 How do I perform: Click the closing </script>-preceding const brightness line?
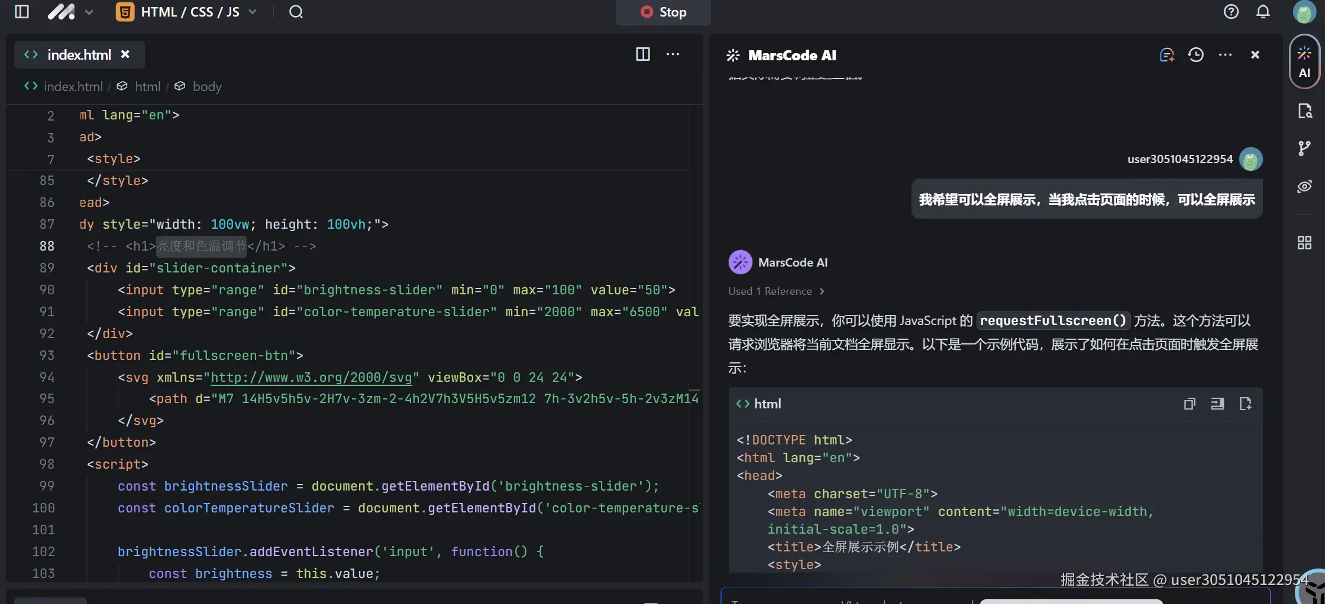click(264, 574)
